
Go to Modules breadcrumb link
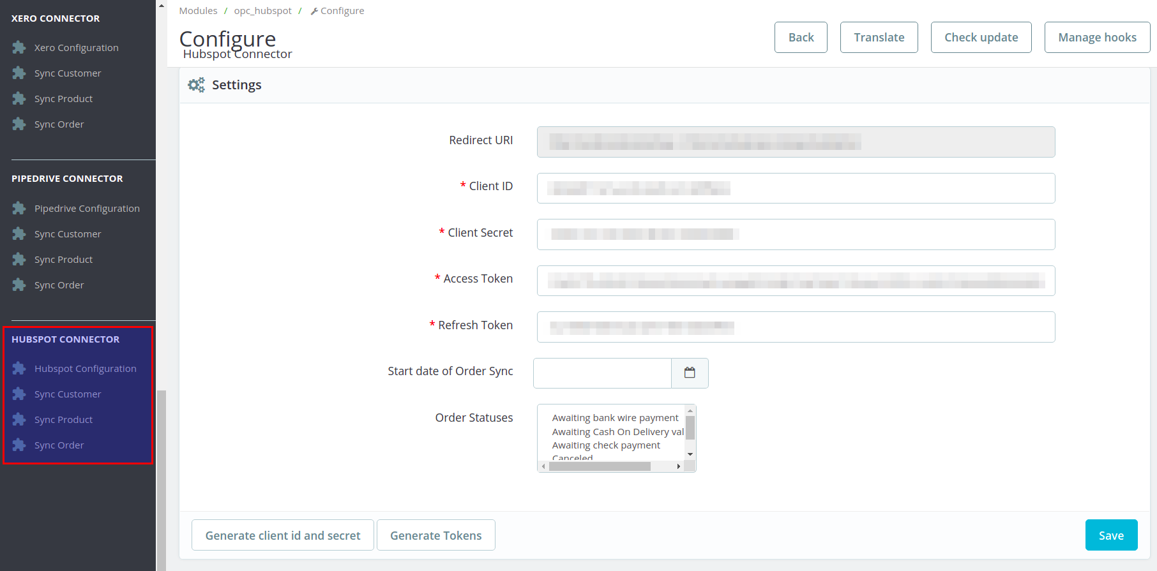pyautogui.click(x=198, y=11)
